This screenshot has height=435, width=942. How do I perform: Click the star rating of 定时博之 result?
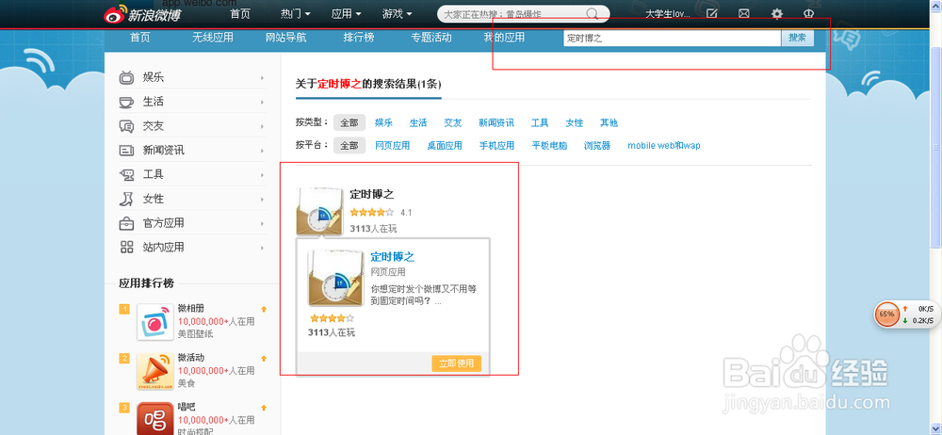click(x=372, y=212)
